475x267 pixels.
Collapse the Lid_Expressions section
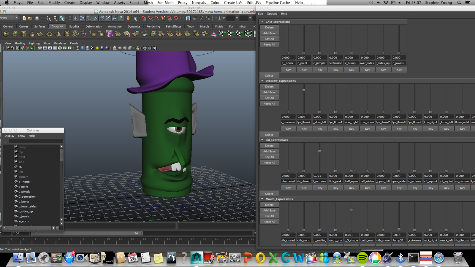click(x=262, y=140)
